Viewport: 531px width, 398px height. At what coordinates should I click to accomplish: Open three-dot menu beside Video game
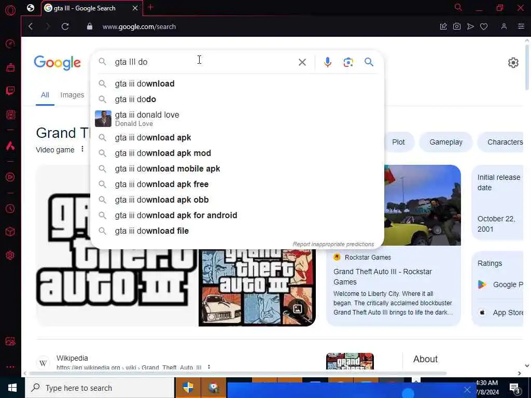coord(82,149)
